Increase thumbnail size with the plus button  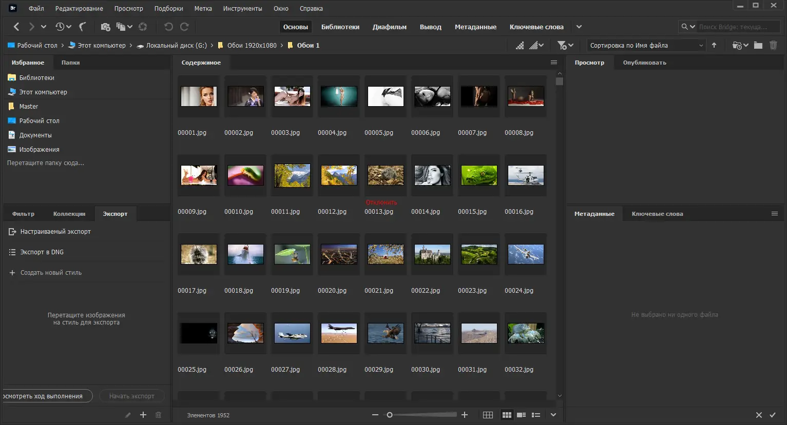click(465, 415)
